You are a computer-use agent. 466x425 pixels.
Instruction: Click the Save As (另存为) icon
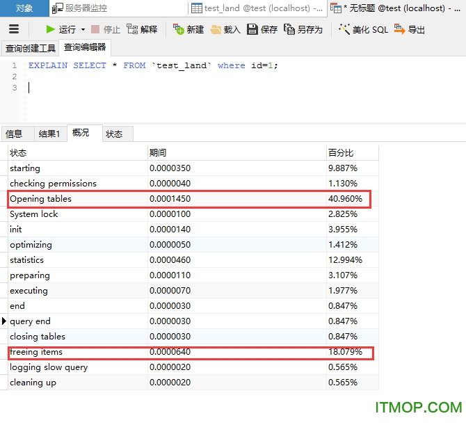pyautogui.click(x=289, y=29)
